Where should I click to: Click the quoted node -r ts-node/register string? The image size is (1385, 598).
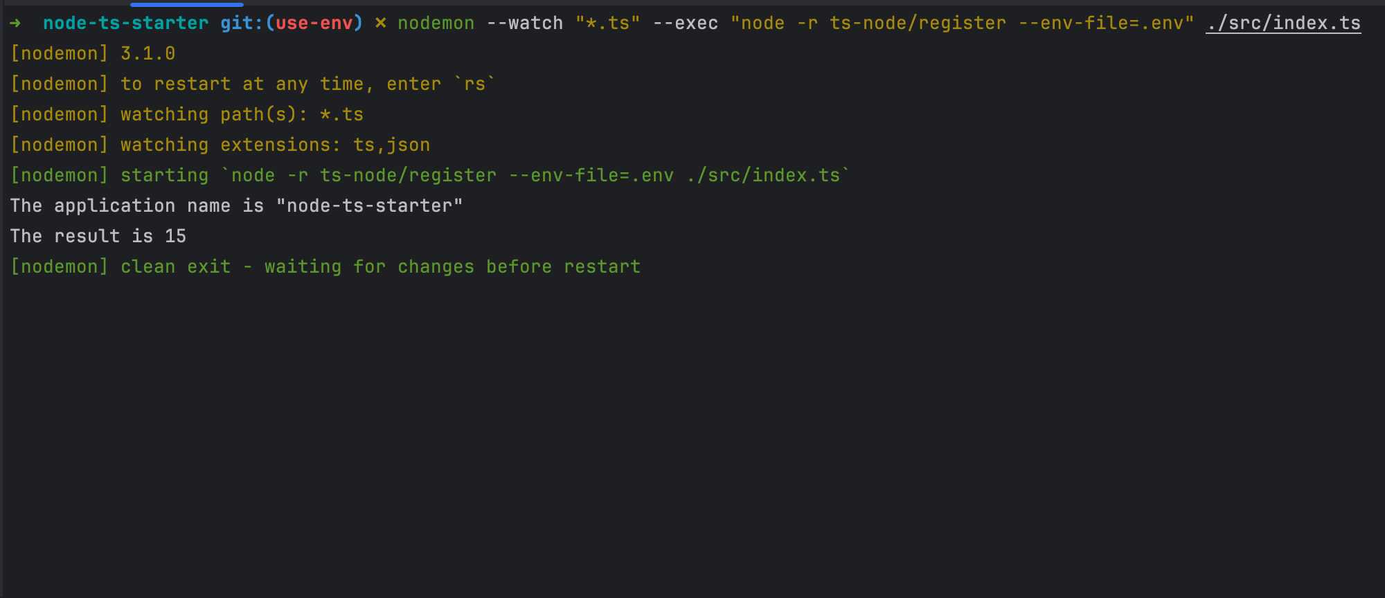(962, 24)
